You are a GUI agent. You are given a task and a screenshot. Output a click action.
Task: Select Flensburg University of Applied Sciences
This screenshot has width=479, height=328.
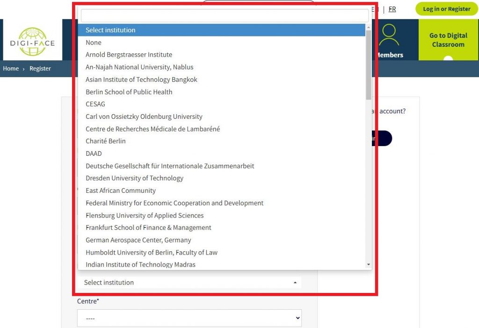(x=221, y=215)
